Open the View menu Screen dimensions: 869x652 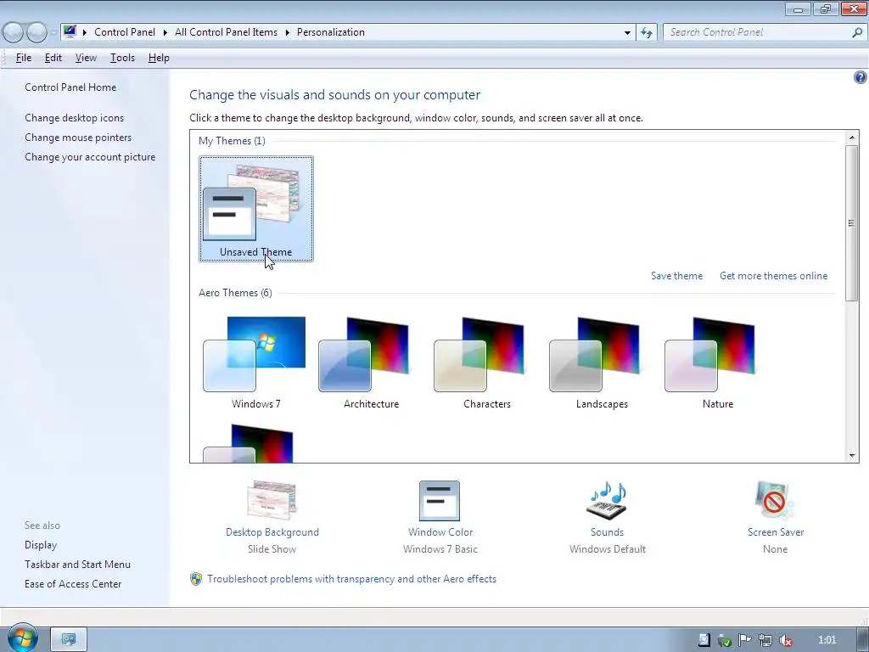tap(86, 58)
